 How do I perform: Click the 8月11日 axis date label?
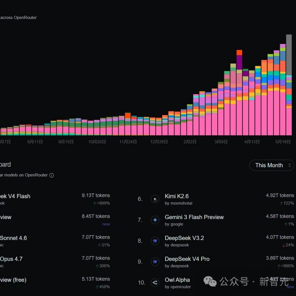pos(35,142)
